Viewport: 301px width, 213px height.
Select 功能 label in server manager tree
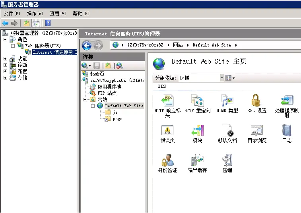click(x=22, y=58)
